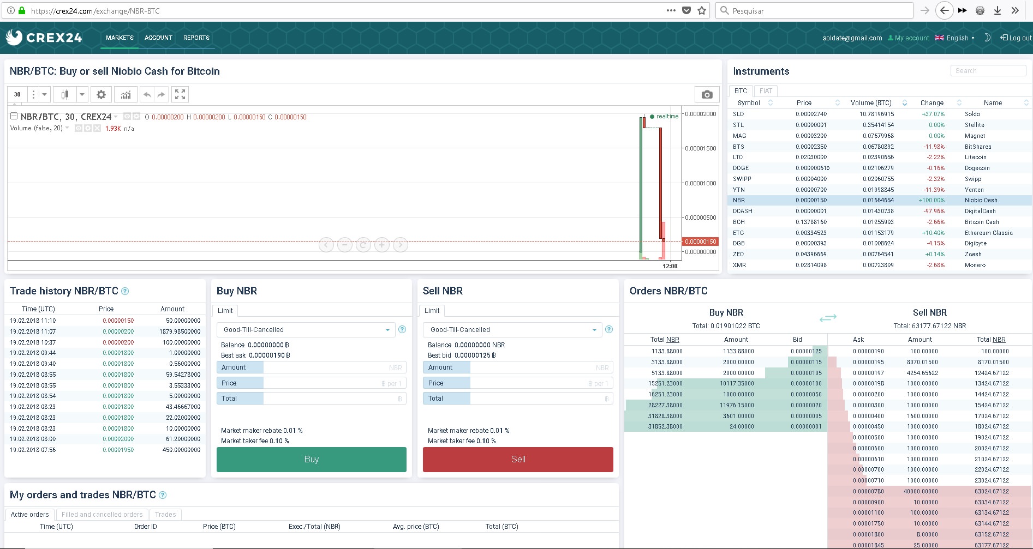Toggle dark mode moon icon
This screenshot has height=549, width=1033.
pos(987,38)
